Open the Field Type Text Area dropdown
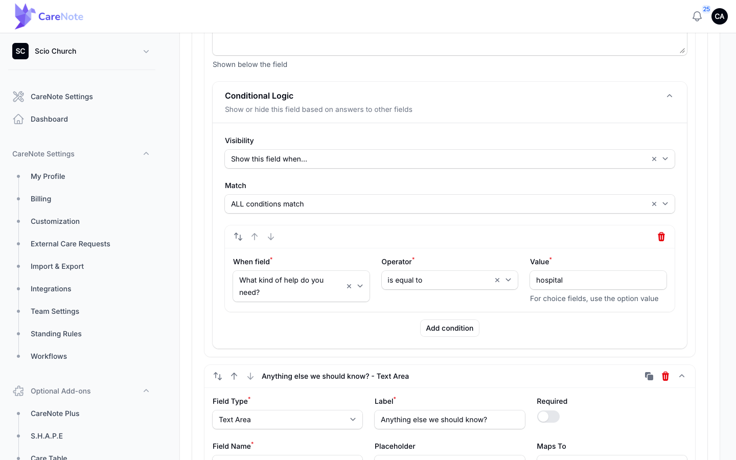 (x=287, y=420)
